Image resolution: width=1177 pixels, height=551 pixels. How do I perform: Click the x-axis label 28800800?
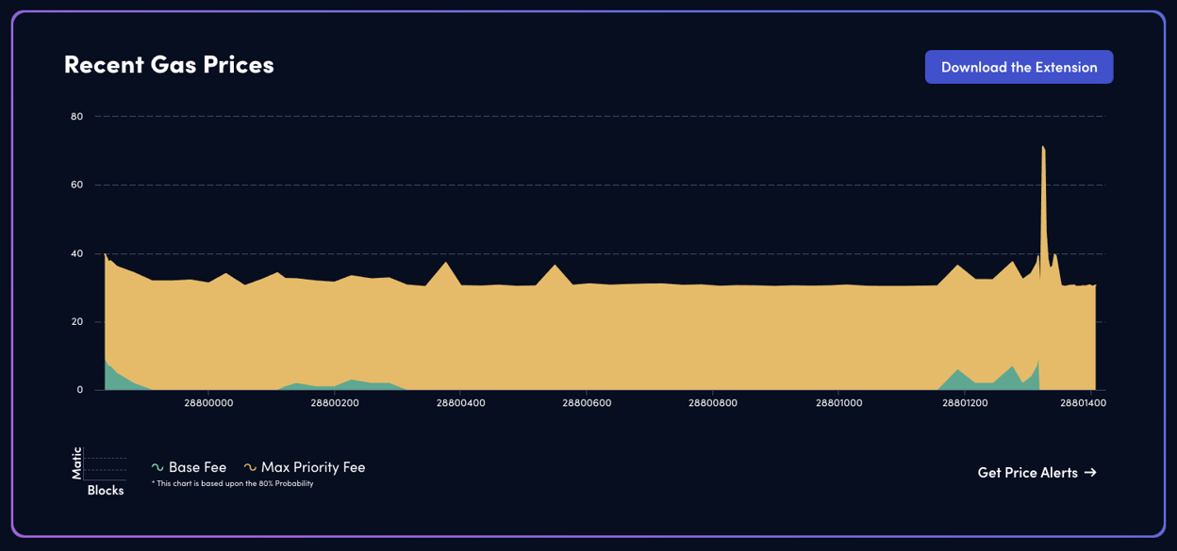713,403
